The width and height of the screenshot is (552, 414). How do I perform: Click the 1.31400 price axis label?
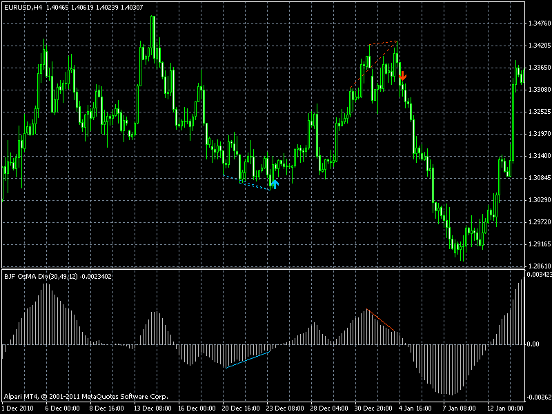(539, 156)
